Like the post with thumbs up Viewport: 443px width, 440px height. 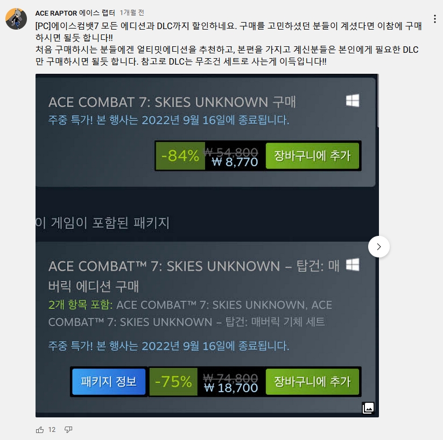click(x=40, y=430)
